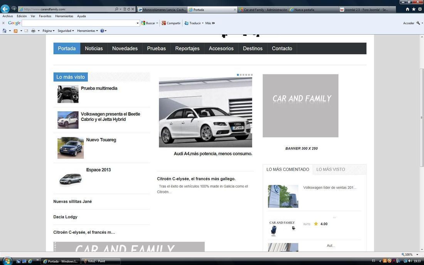The image size is (424, 265).
Task: Switch to Joomla! 2.5 Foro tab
Action: (364, 10)
